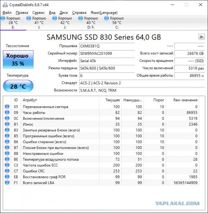
Task: Click the 28 °C temperature button
Action: tap(18, 86)
